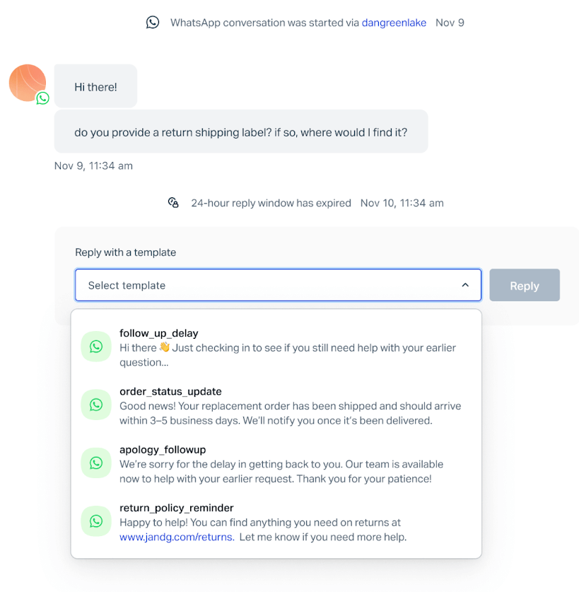Image resolution: width=579 pixels, height=592 pixels.
Task: Pick the return_policy_reminder template entry
Action: click(x=276, y=522)
